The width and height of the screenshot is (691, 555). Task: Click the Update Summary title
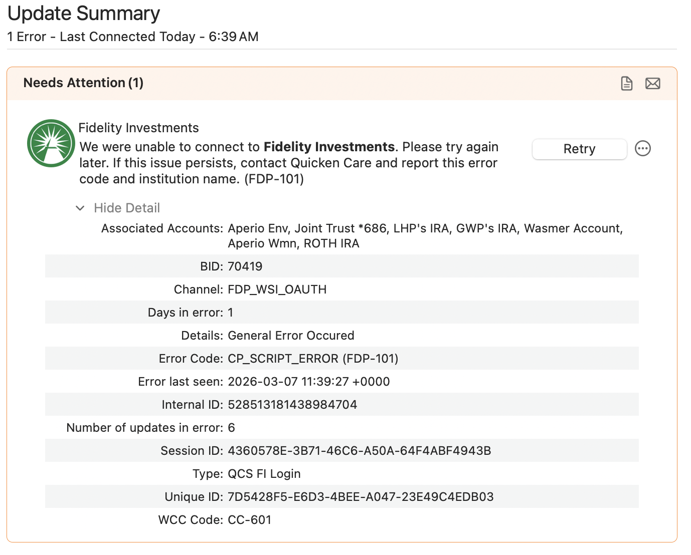84,14
